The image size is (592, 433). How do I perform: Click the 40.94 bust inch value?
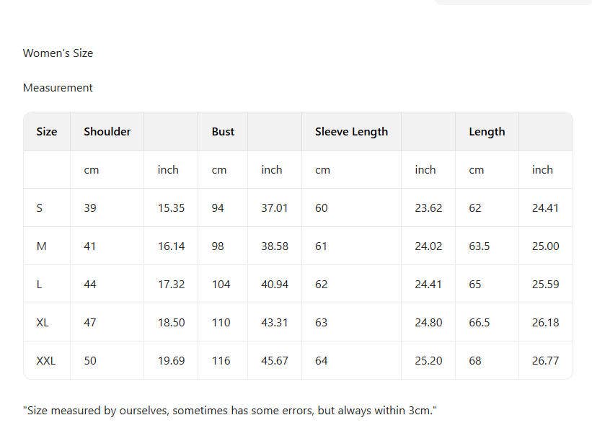275,285
